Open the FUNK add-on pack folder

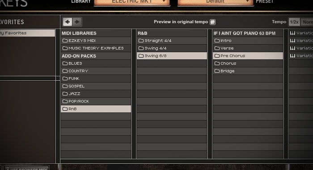pyautogui.click(x=96, y=79)
